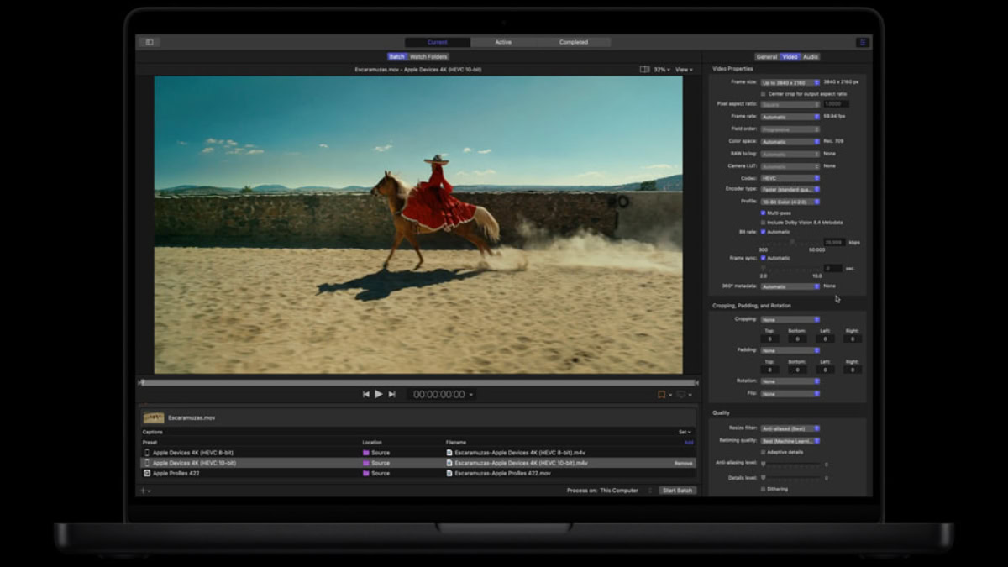Open the Cropping dropdown set to None

coord(788,320)
